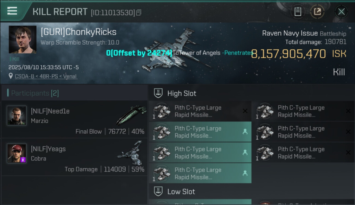Select the Participants tab header

pos(33,93)
